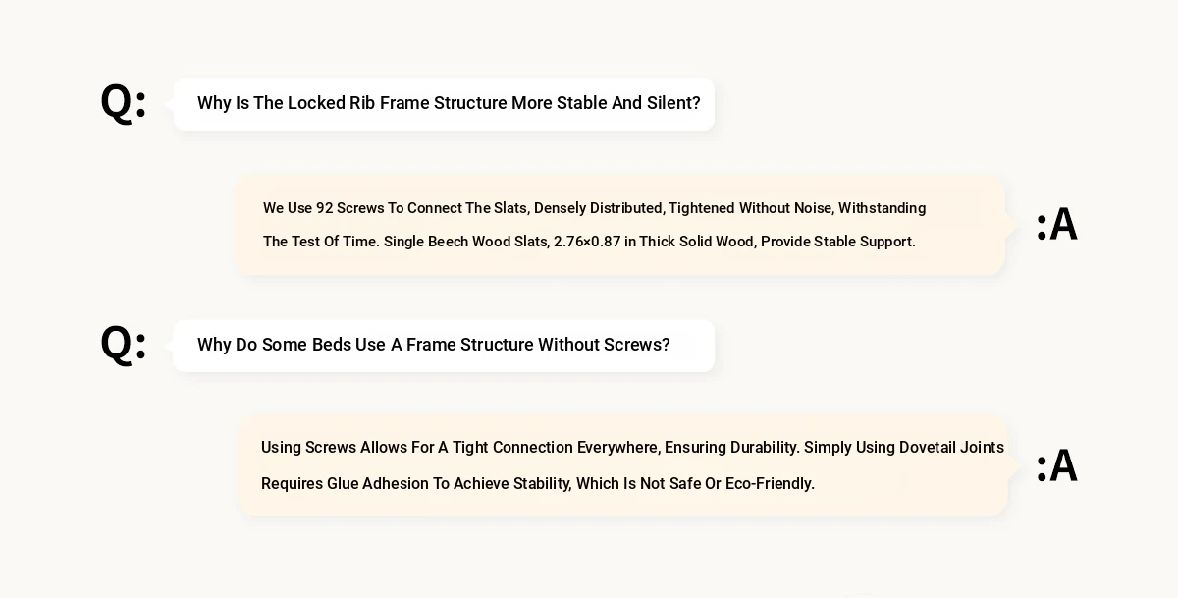Click 'Stable And Silent?' in the first question

click(628, 103)
